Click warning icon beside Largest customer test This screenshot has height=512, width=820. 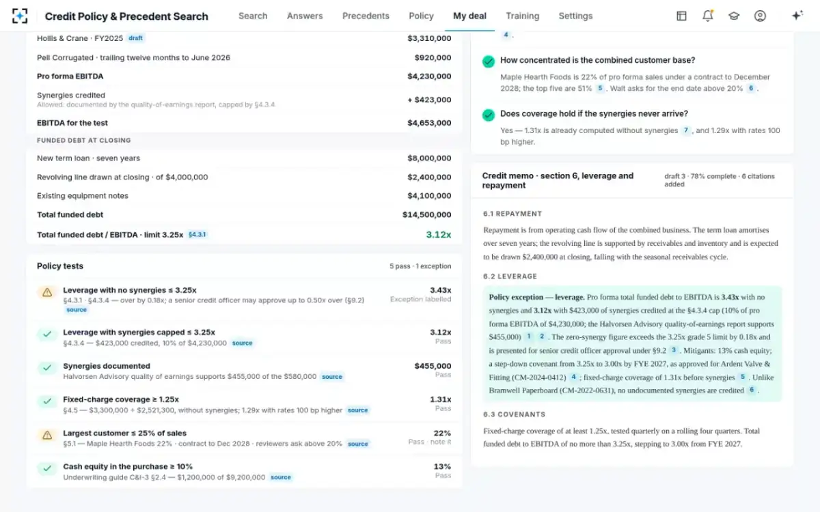(47, 435)
